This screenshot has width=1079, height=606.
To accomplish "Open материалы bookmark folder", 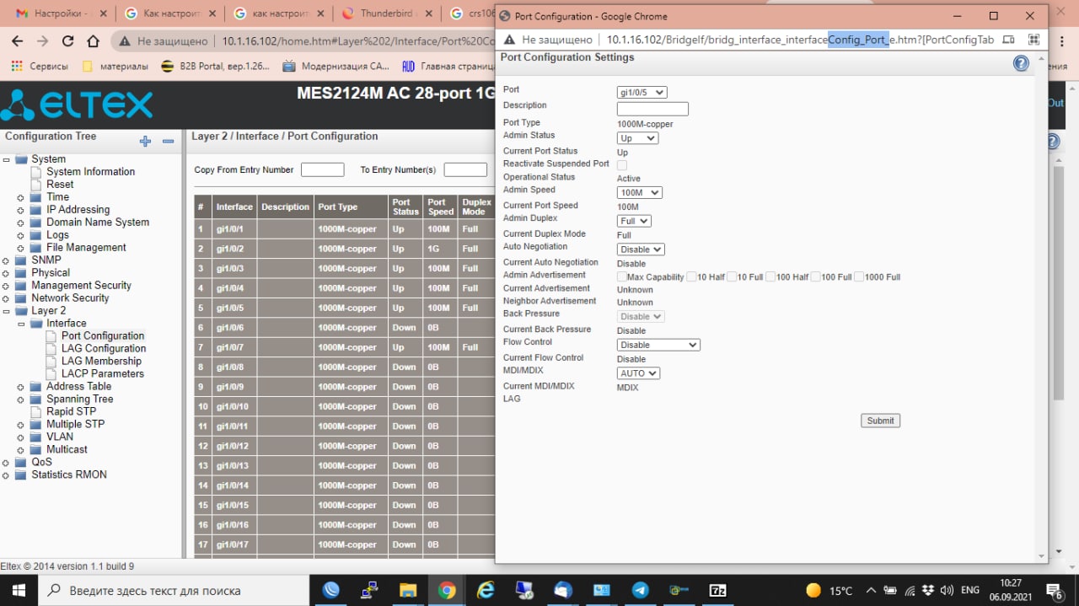I will [x=115, y=66].
